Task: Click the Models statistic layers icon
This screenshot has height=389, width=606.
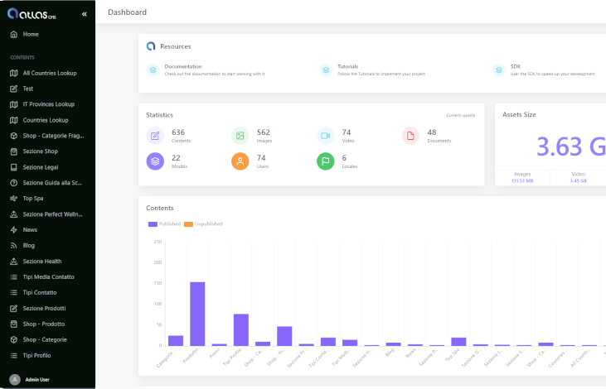Action: click(x=154, y=161)
